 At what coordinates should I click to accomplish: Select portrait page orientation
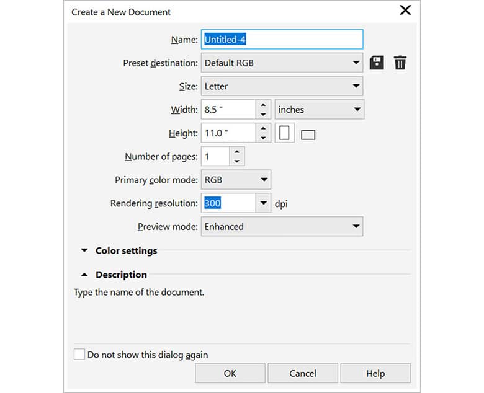285,133
